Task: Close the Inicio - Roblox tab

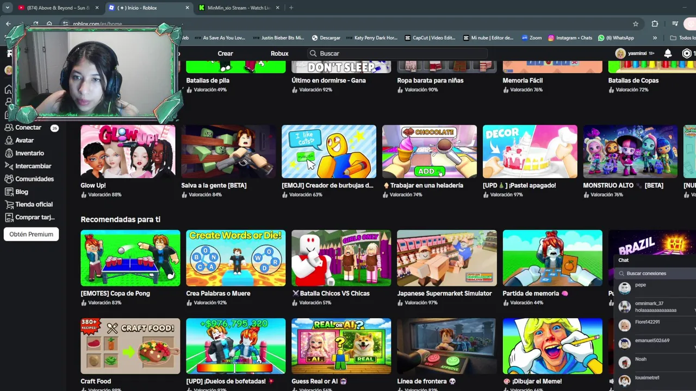Action: [187, 8]
